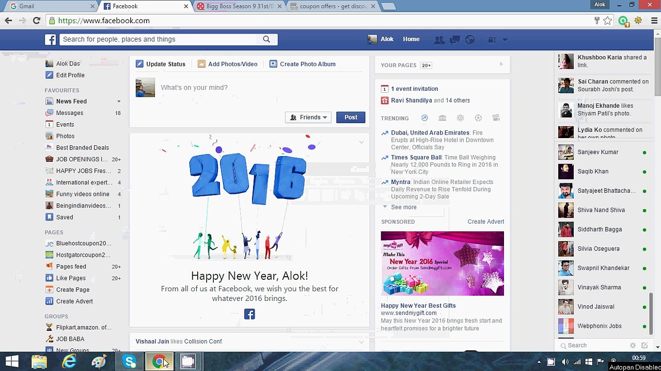Open Skype from the taskbar
The image size is (661, 371).
pyautogui.click(x=130, y=361)
